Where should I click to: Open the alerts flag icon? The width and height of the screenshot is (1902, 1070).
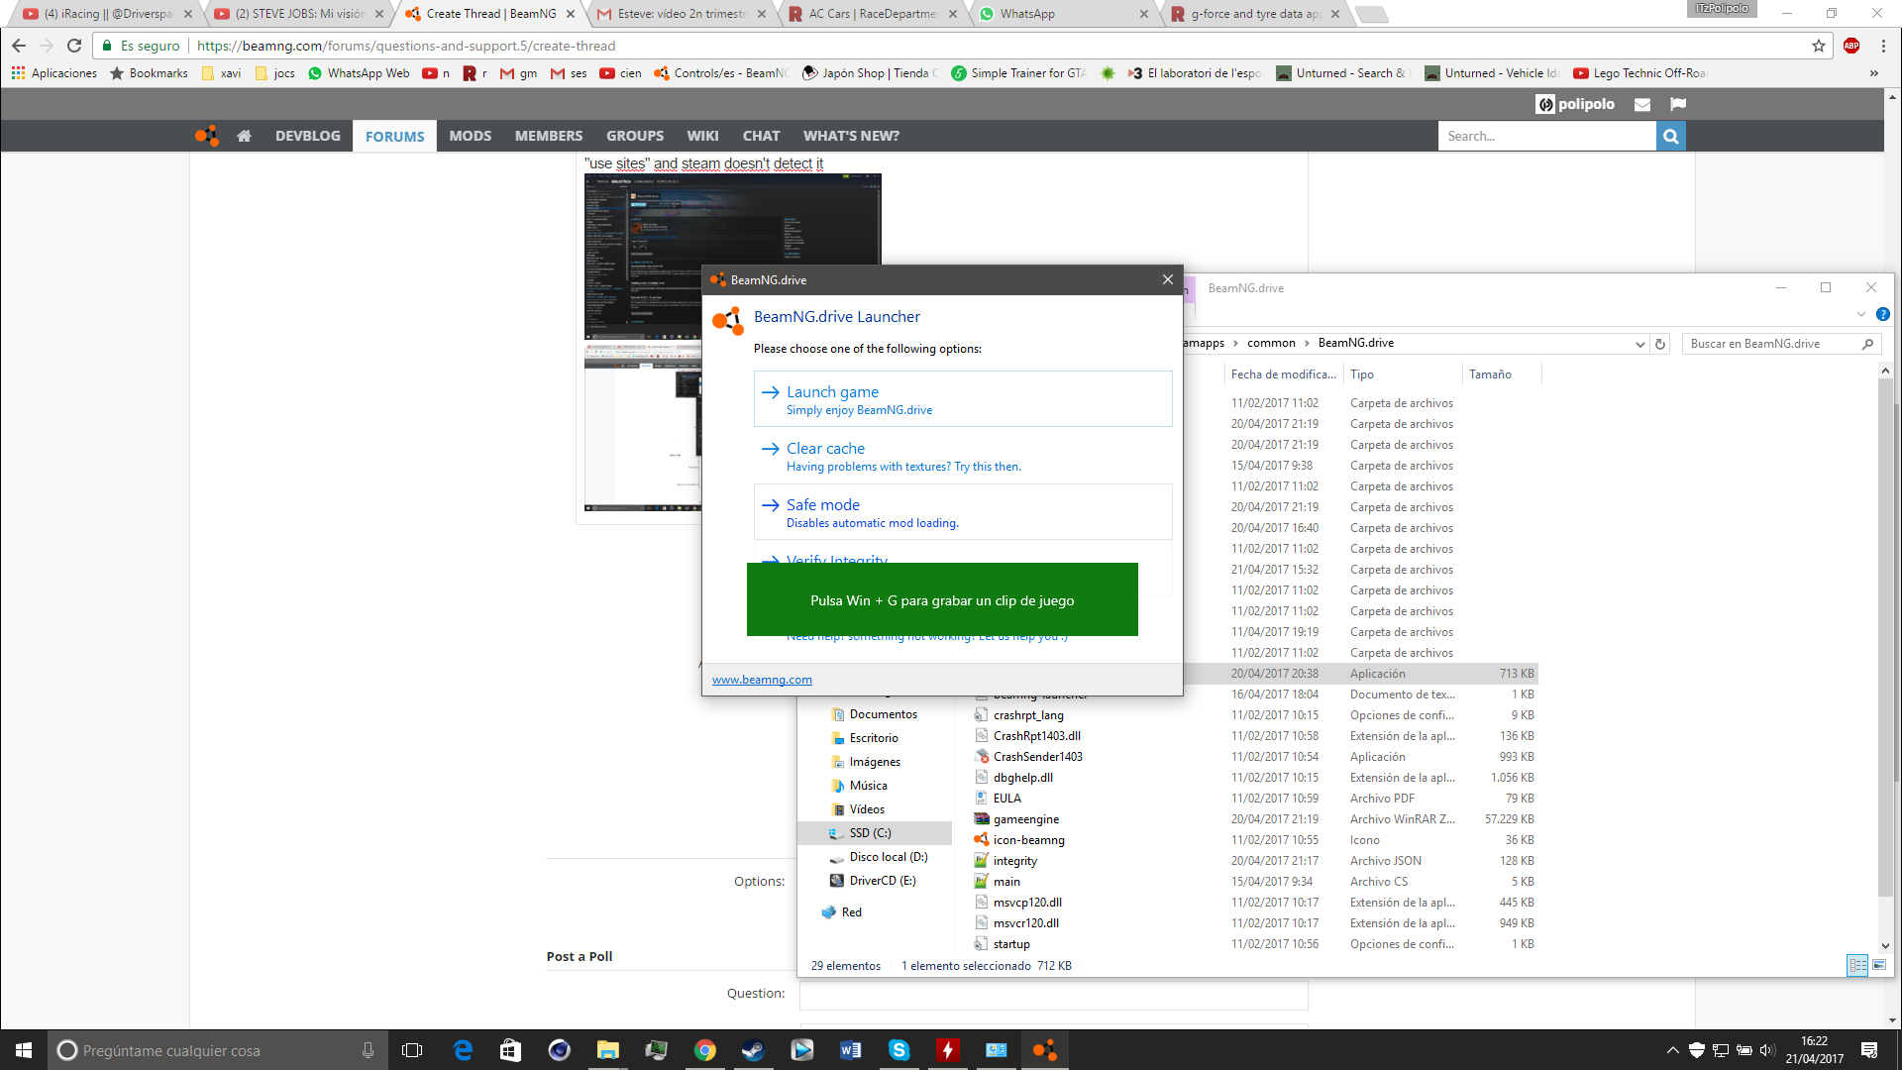[1678, 104]
